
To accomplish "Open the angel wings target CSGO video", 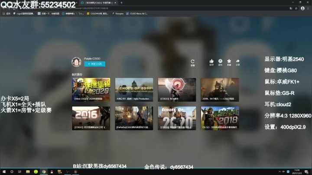I will click(x=177, y=90).
